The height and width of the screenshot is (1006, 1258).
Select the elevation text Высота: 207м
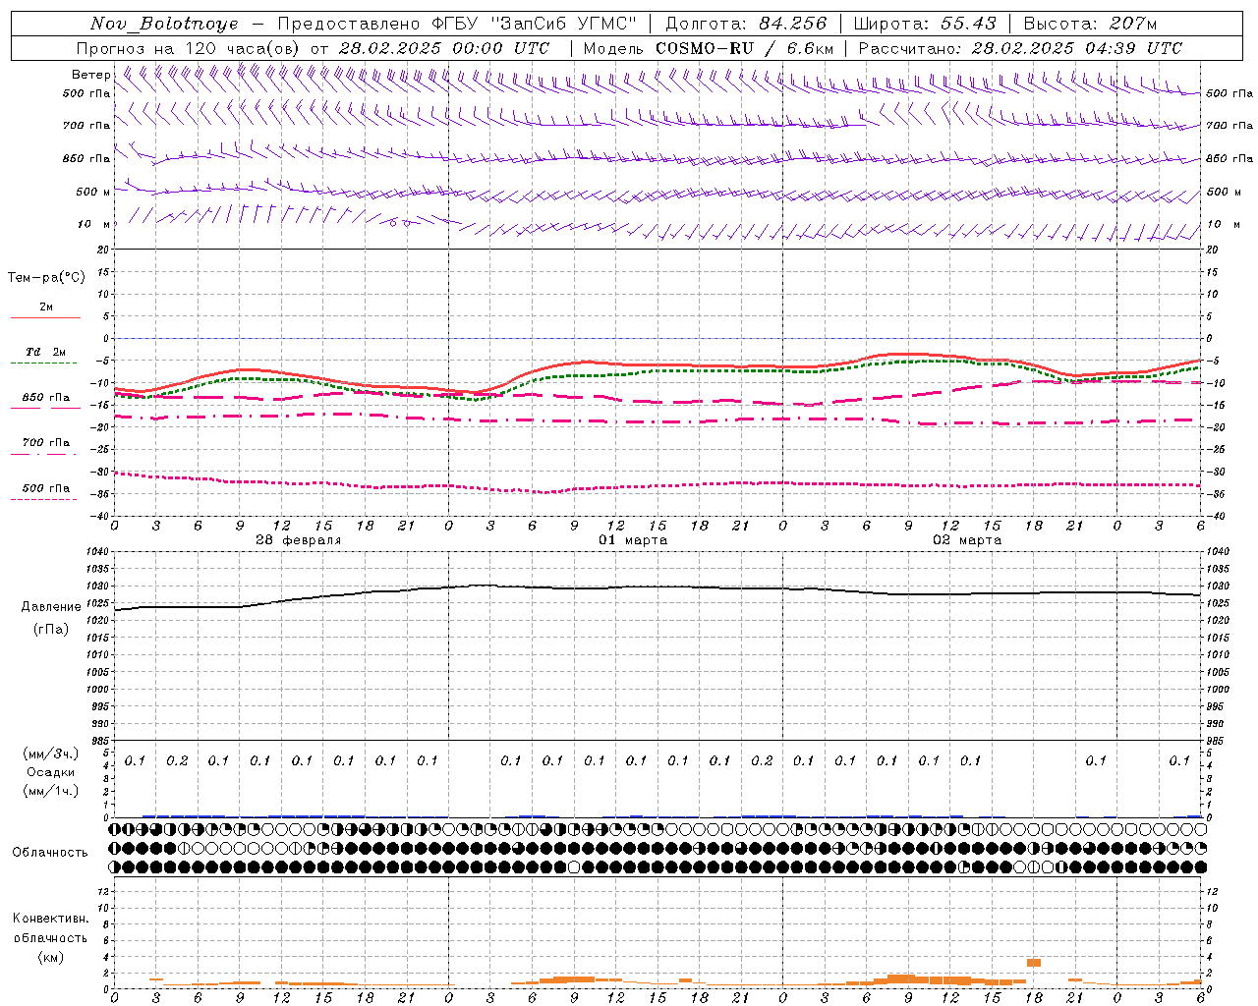tap(1090, 24)
